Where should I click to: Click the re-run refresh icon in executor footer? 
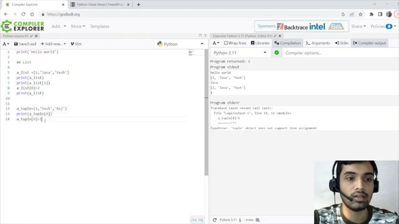tap(214, 220)
